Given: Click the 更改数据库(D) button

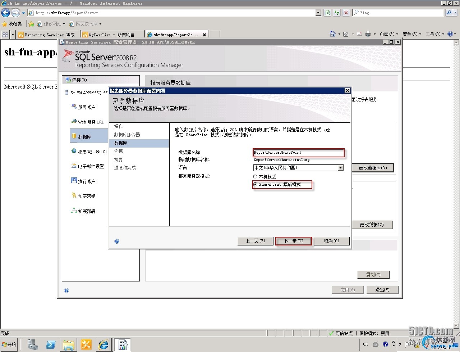Looking at the screenshot, I should (373, 168).
